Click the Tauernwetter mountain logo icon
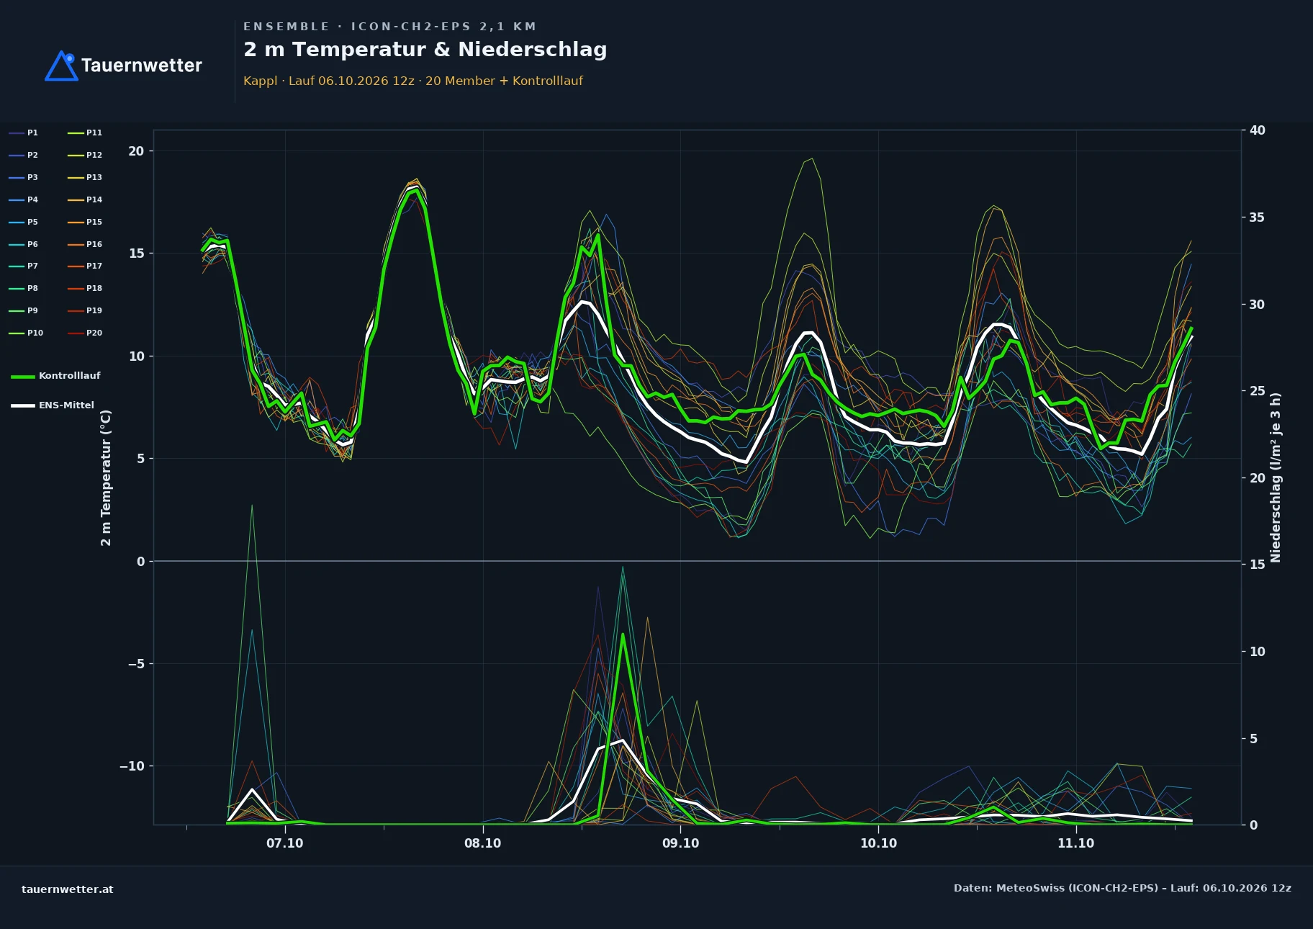 pyautogui.click(x=61, y=66)
